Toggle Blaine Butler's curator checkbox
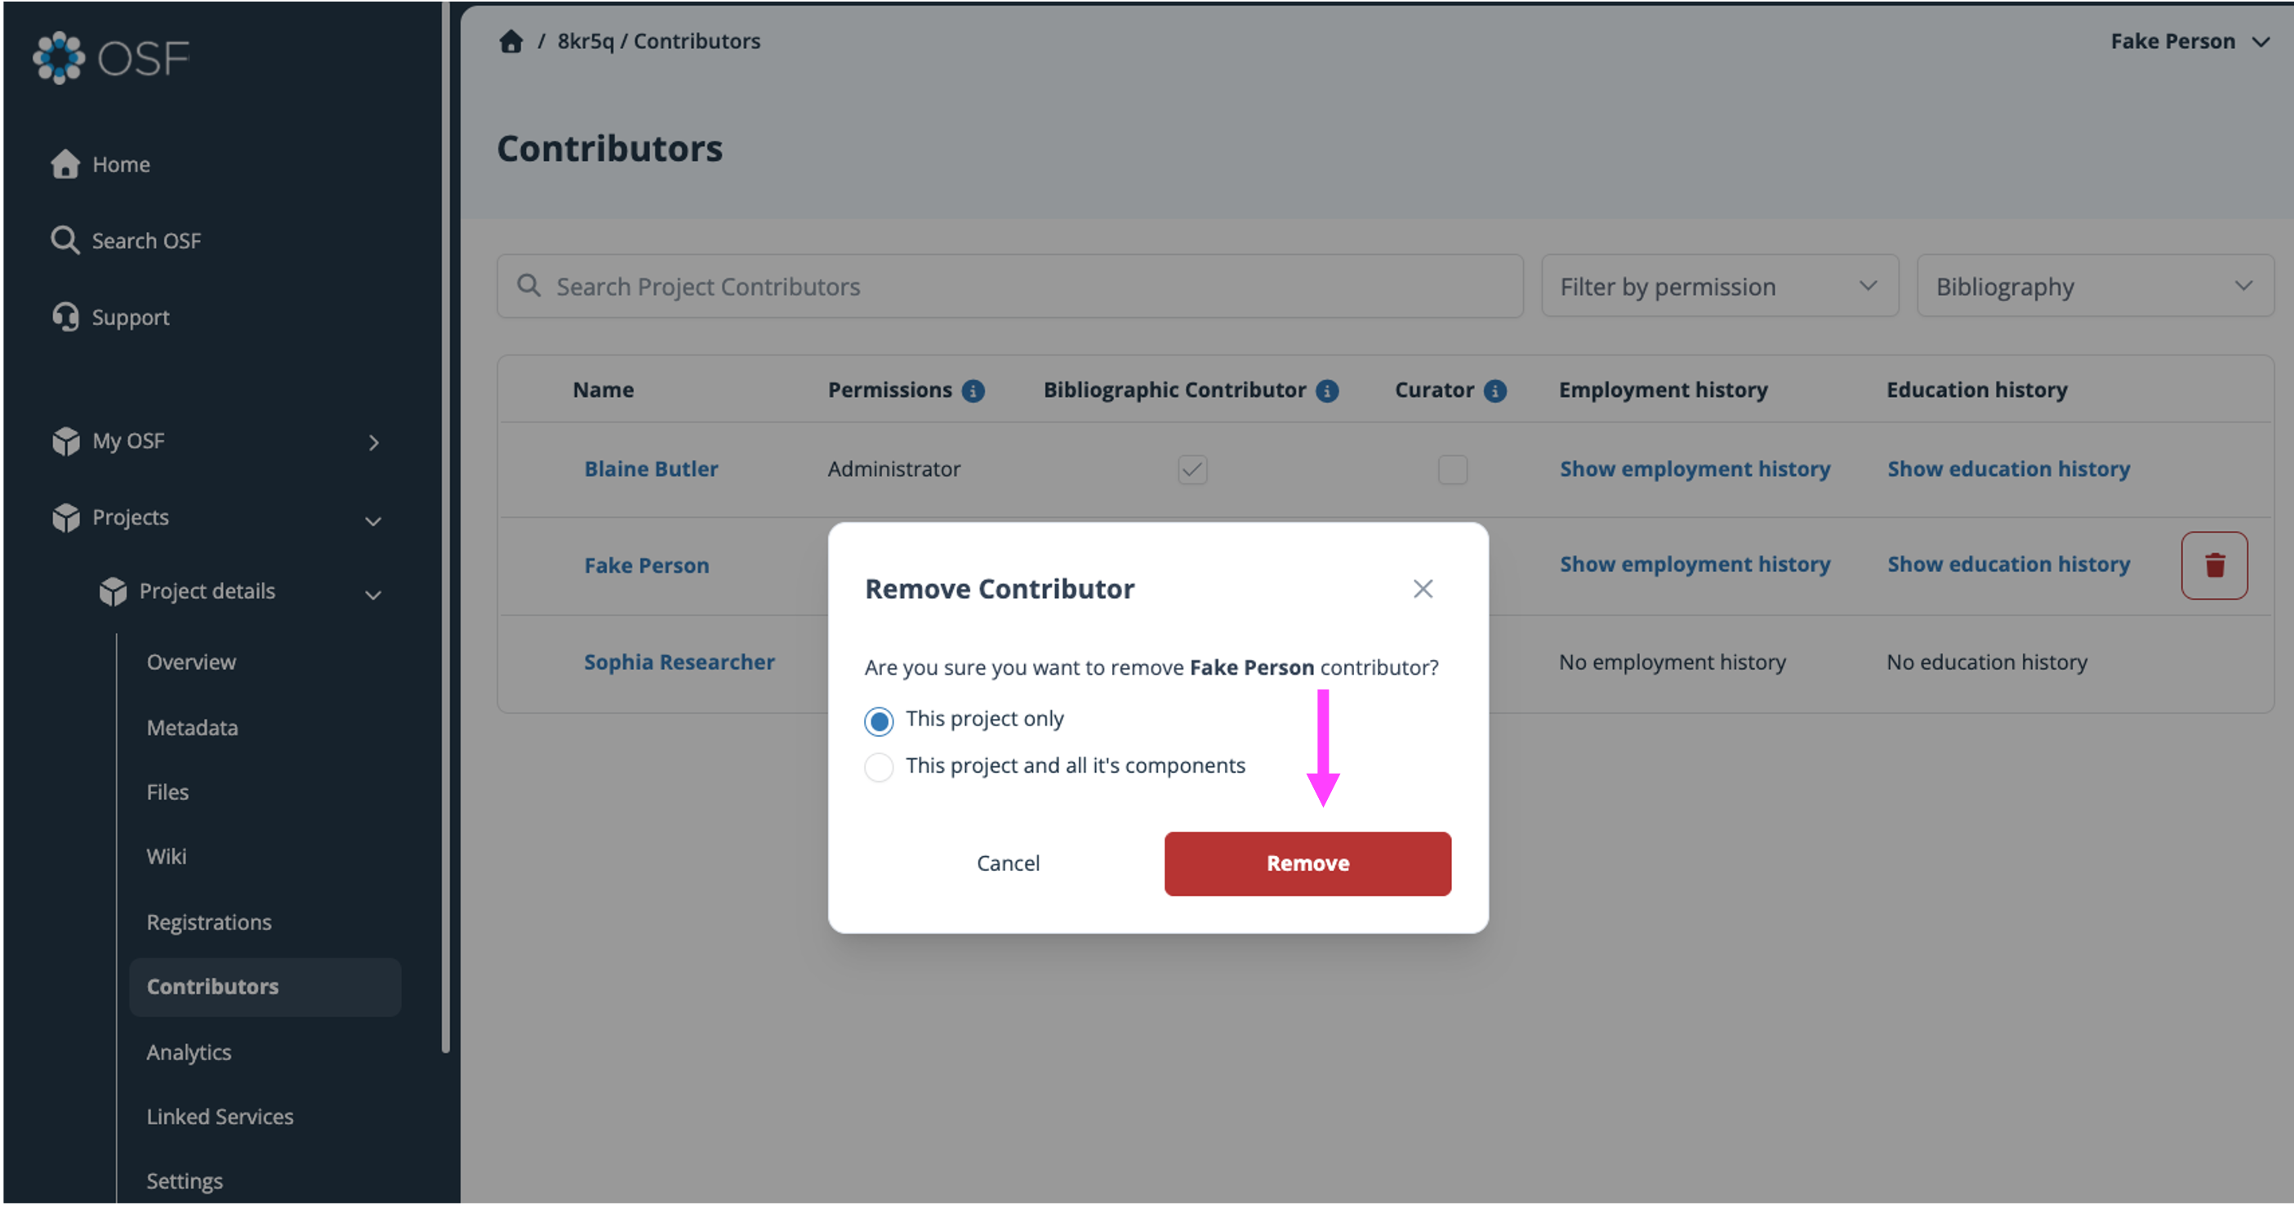 pyautogui.click(x=1453, y=470)
